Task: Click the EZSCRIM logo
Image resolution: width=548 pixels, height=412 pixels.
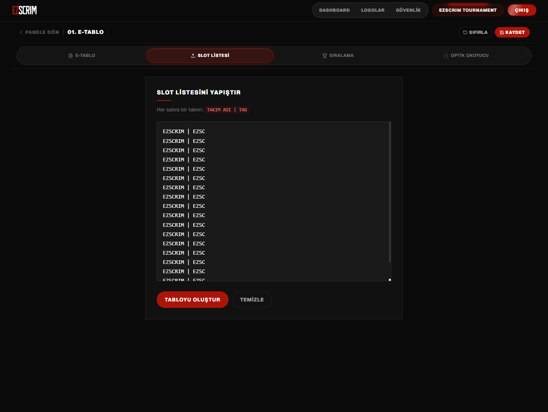Action: click(25, 10)
